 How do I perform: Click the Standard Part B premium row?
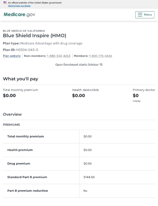click(x=79, y=177)
